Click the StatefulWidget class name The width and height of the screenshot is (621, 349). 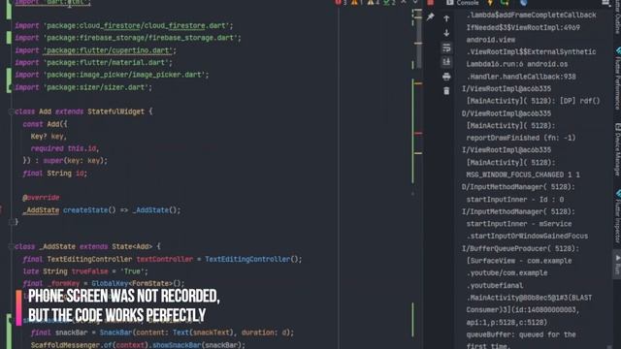click(x=116, y=112)
